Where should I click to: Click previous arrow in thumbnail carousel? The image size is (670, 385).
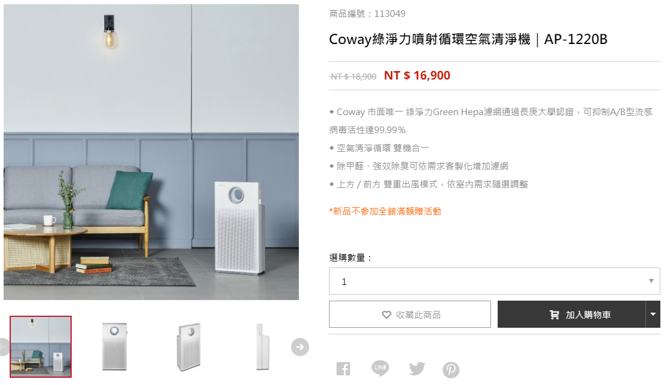[x=4, y=347]
